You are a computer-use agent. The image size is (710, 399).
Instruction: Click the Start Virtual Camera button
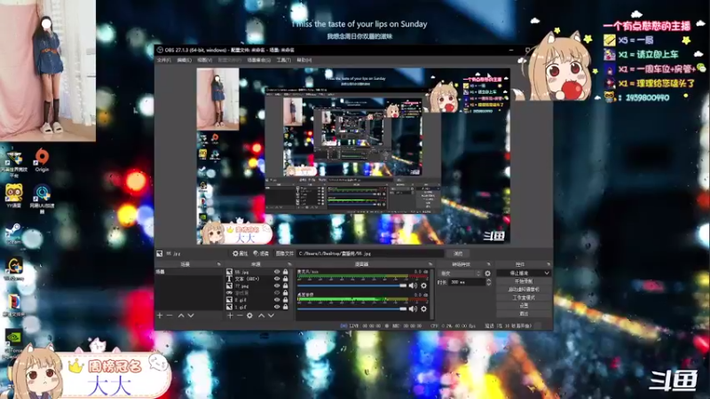click(x=524, y=290)
